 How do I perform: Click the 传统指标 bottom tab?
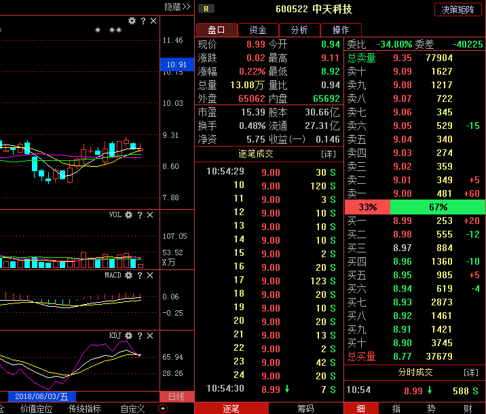85,409
